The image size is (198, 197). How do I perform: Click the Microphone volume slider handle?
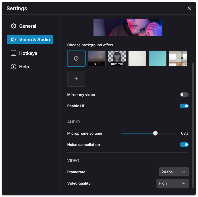(x=155, y=133)
